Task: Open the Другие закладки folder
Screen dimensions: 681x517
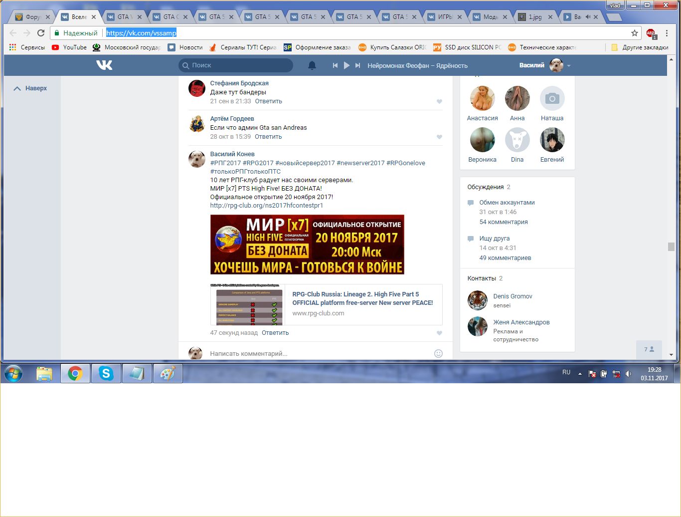Action: (640, 47)
